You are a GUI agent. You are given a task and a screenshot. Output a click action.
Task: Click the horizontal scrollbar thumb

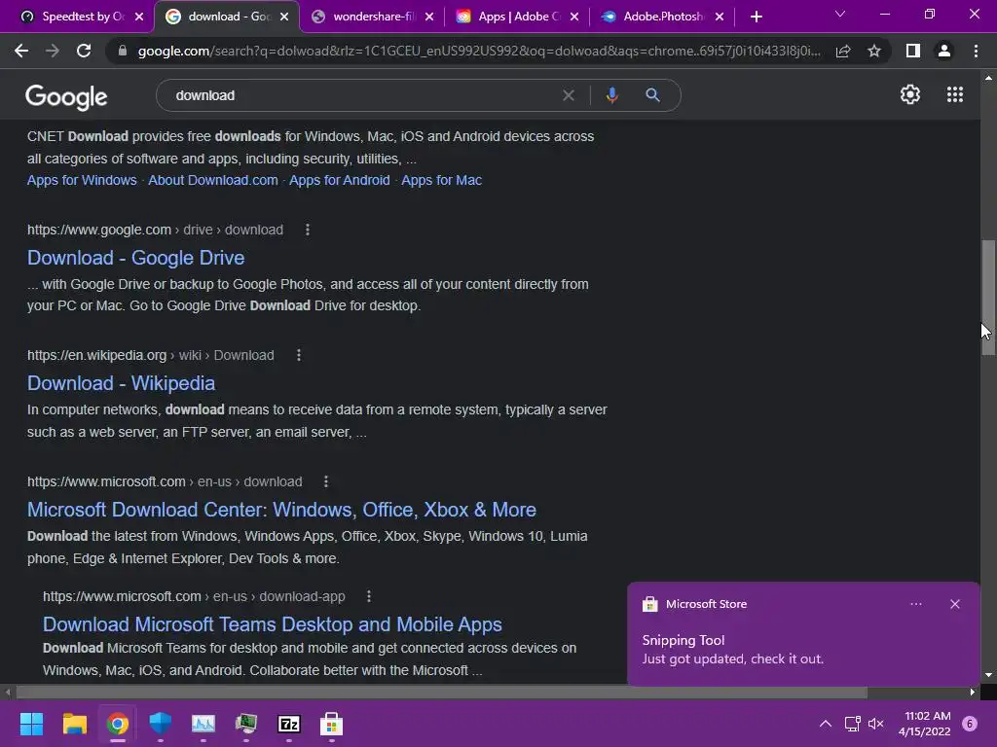[x=441, y=692]
